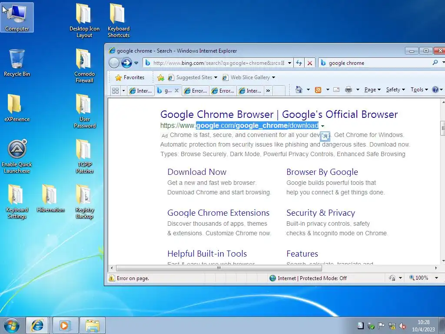The image size is (445, 334).
Task: Click the Error on page warning icon
Action: coord(112,278)
